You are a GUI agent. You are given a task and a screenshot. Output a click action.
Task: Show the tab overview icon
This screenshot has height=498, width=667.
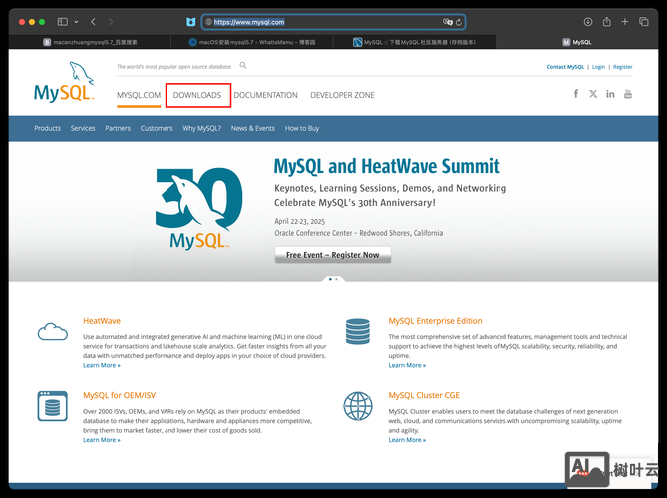(x=644, y=21)
